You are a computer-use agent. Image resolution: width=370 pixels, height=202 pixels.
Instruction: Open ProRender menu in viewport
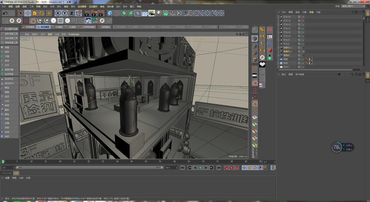point(74,34)
